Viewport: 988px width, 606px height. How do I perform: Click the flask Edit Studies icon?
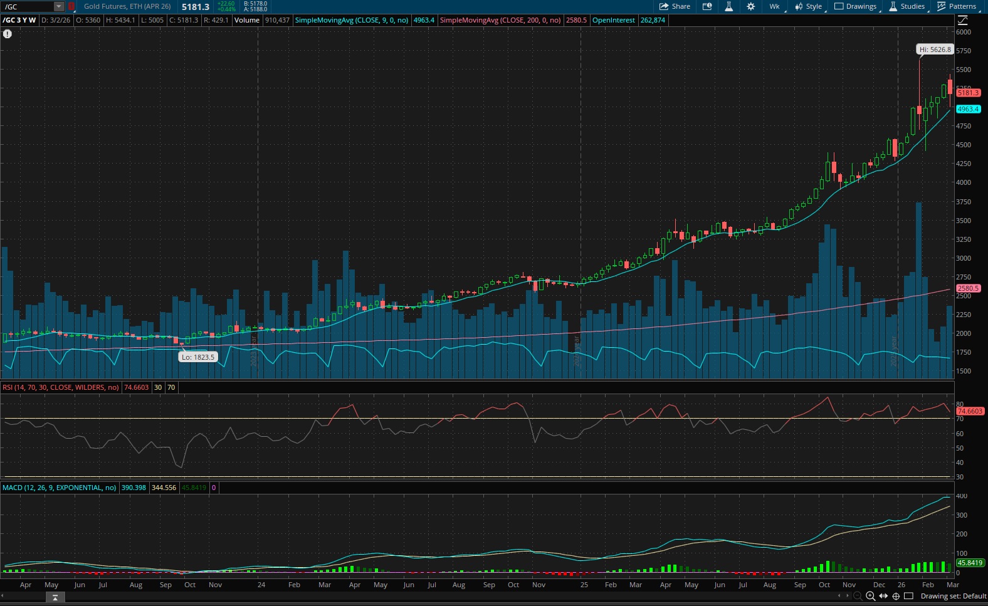(728, 6)
